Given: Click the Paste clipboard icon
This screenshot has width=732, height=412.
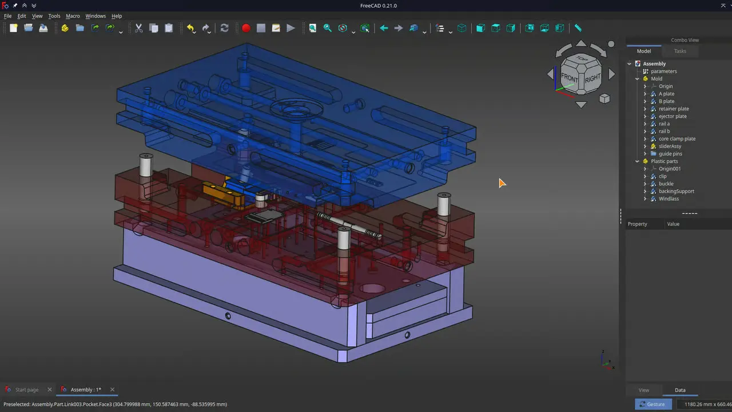Looking at the screenshot, I should (x=169, y=28).
